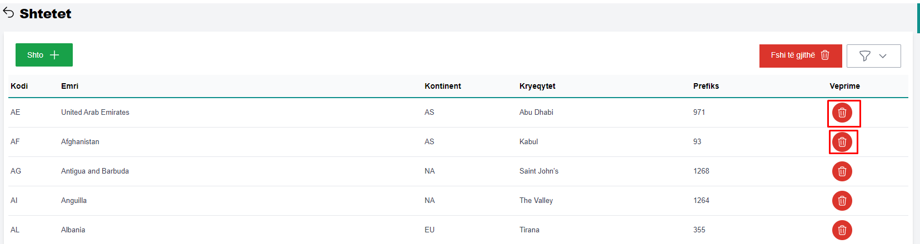Screen dimensions: 920x244
Task: Select the Albania name cell
Action: [x=73, y=230]
